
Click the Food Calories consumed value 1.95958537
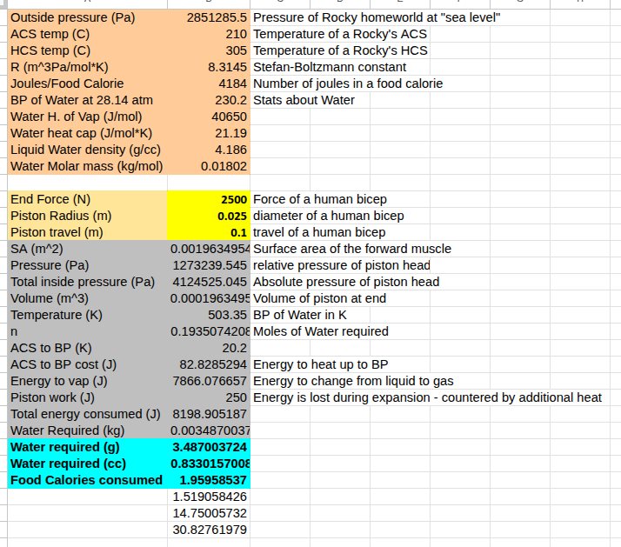[209, 480]
